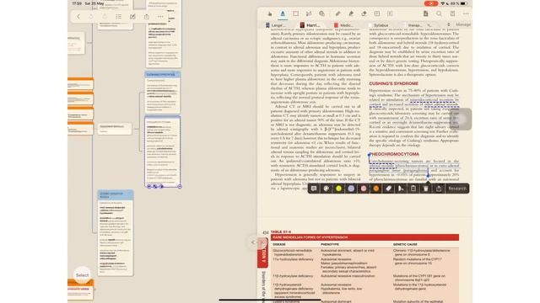Select the hand pan tool
This screenshot has height=303, width=540.
click(270, 13)
